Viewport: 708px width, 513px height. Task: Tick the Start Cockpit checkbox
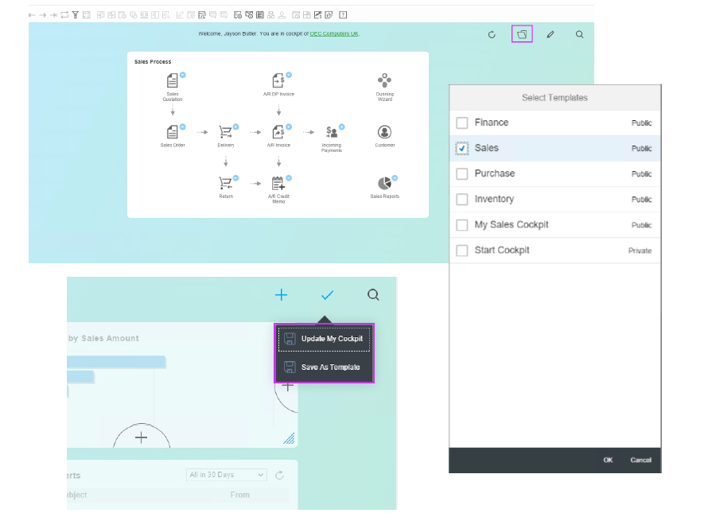pos(462,251)
